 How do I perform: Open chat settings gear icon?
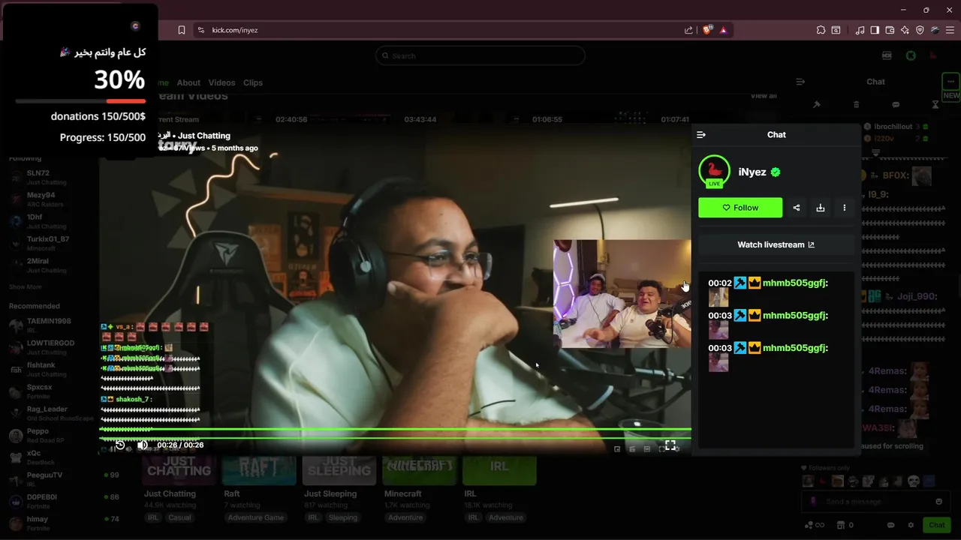[x=911, y=525]
